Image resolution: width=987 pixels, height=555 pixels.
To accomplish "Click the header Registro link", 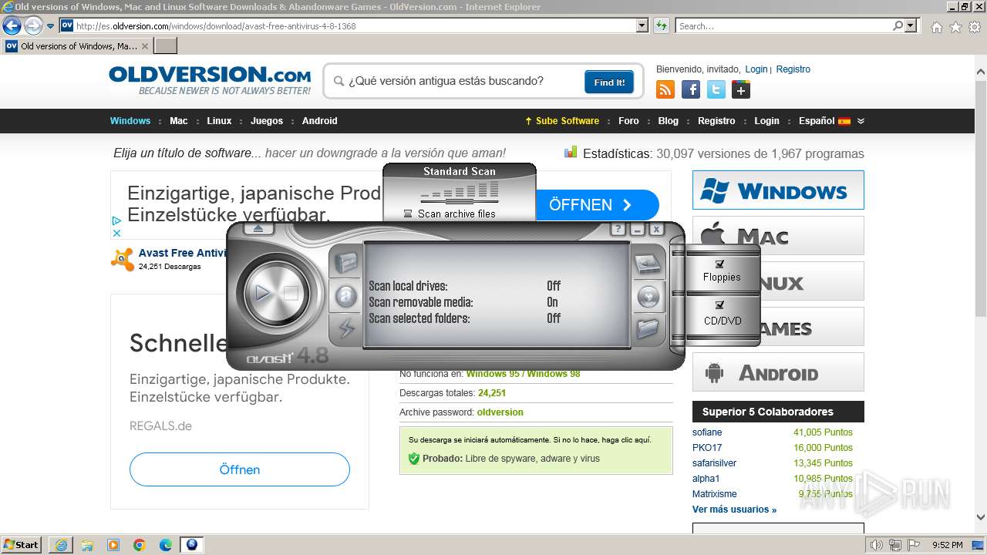I will (x=793, y=69).
